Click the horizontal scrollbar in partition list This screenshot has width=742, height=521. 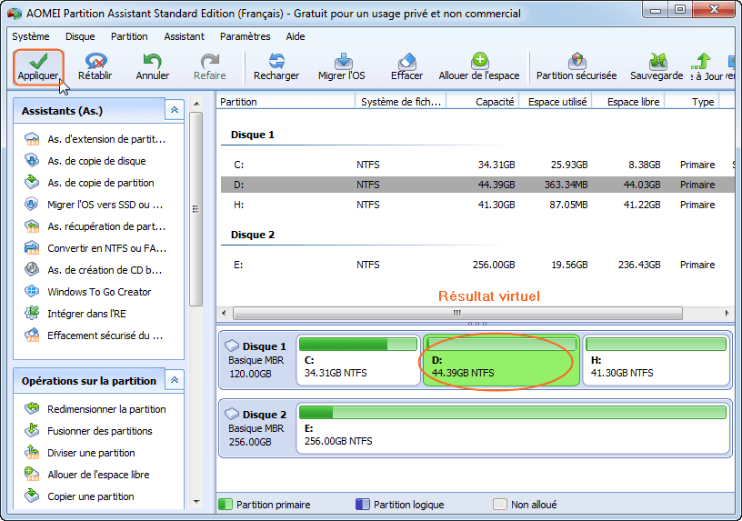point(457,314)
